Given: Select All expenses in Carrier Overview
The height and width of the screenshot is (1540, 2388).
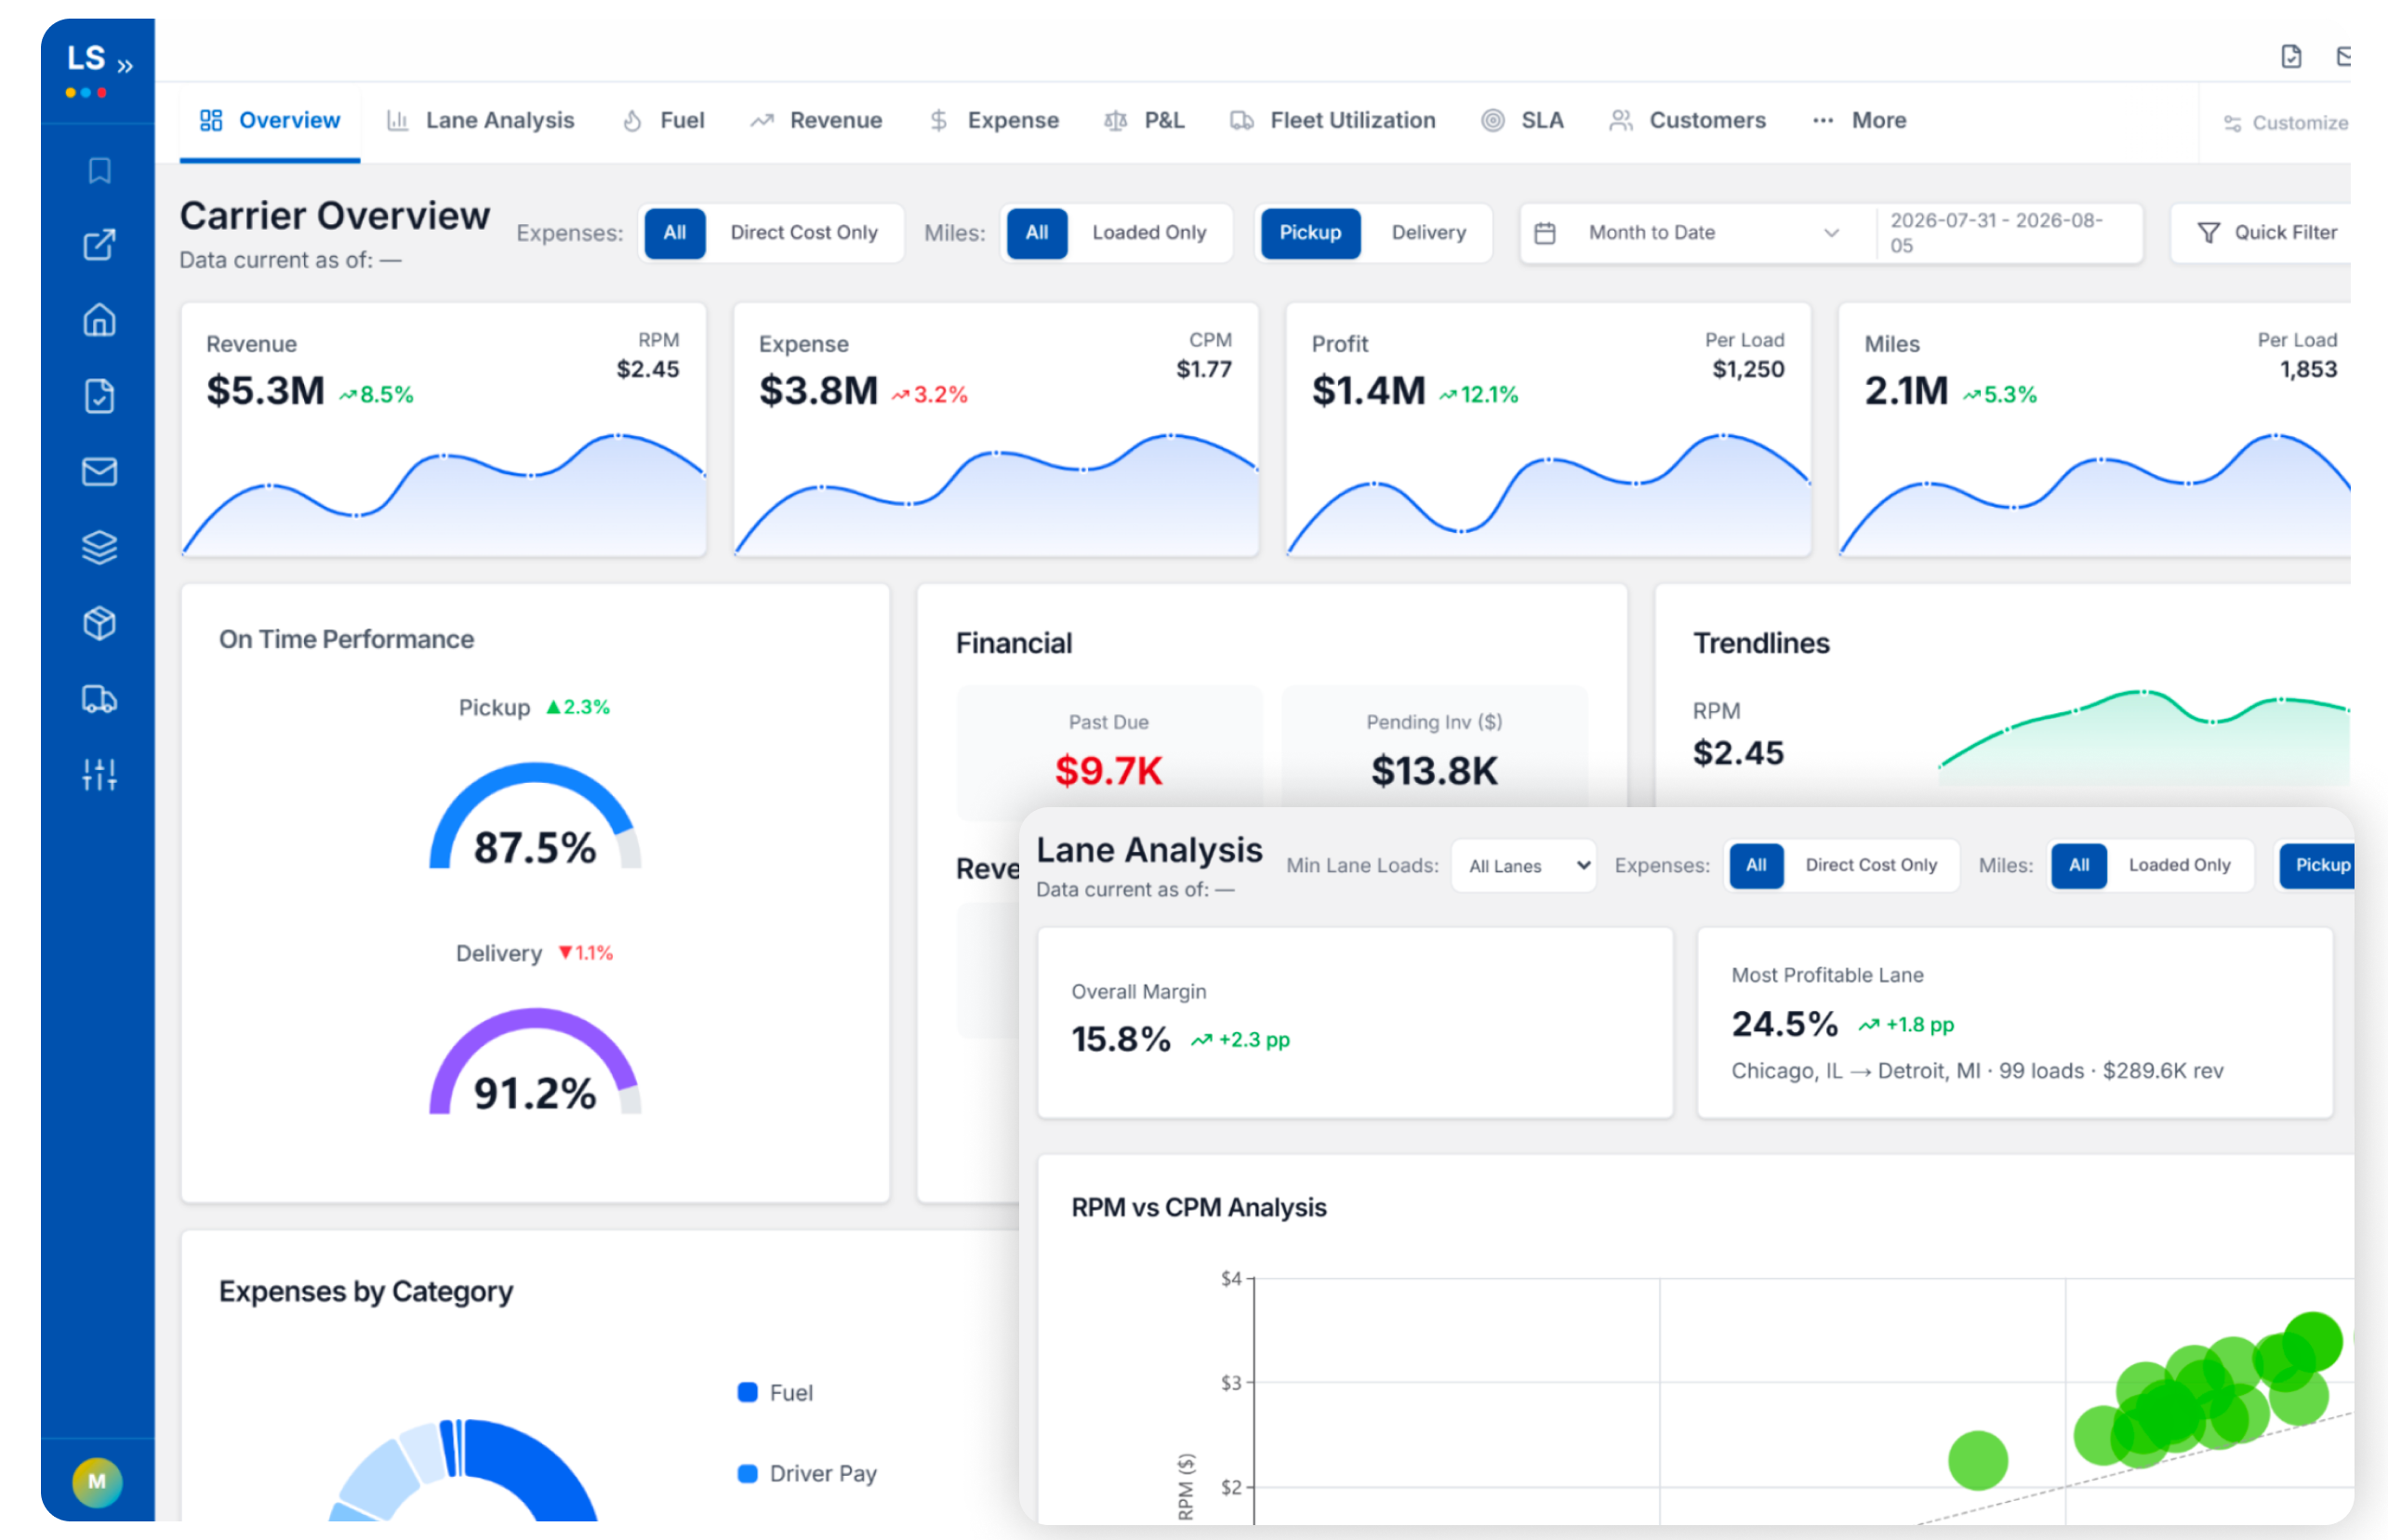Looking at the screenshot, I should (675, 233).
